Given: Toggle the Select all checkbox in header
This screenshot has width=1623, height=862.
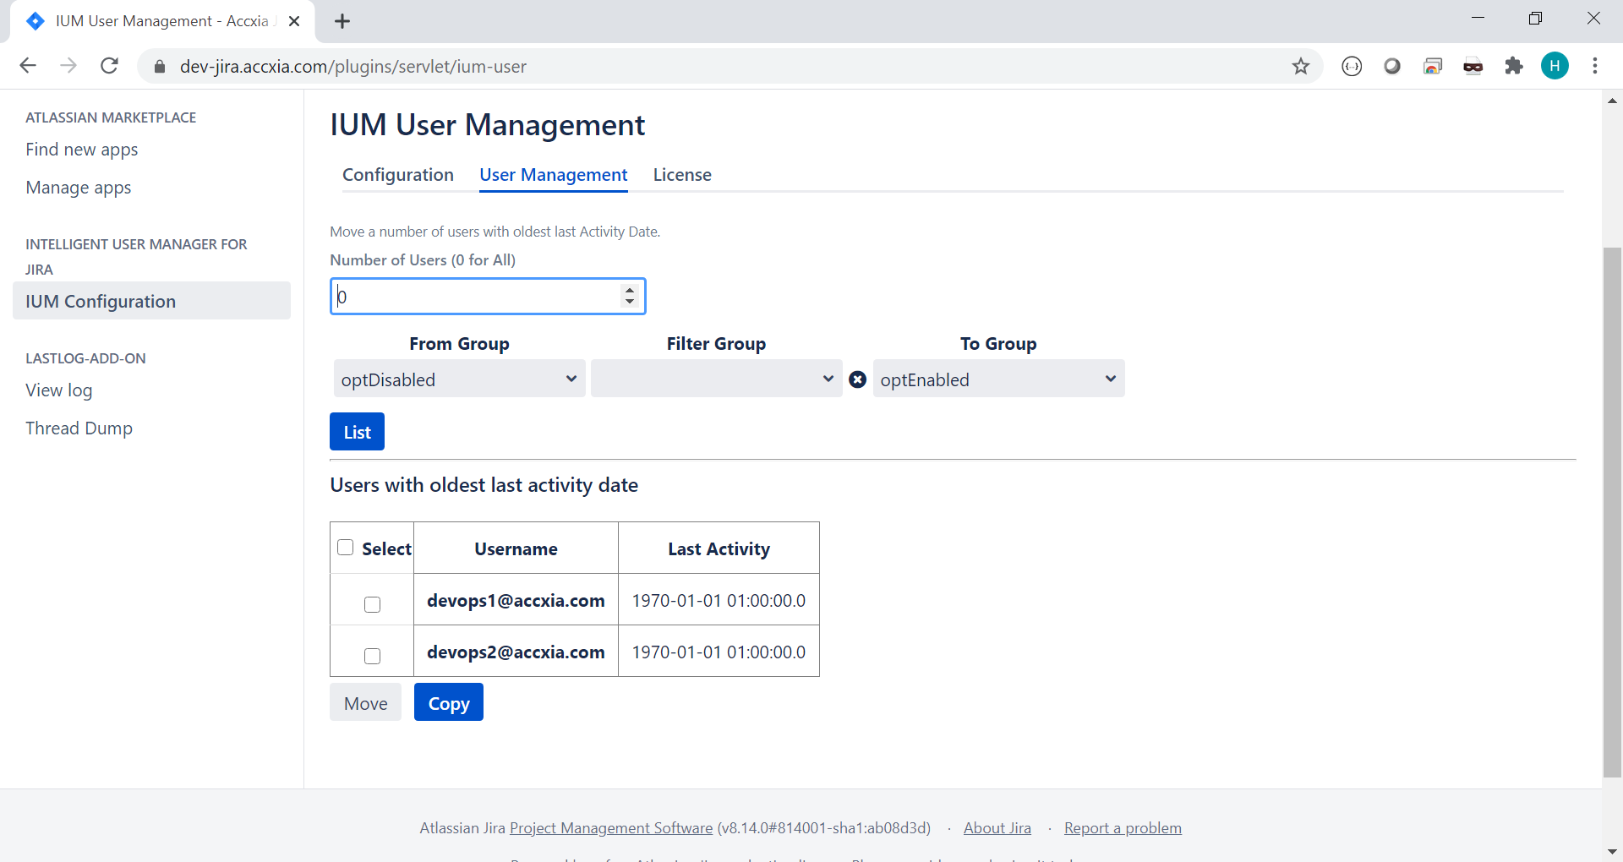Looking at the screenshot, I should (346, 548).
